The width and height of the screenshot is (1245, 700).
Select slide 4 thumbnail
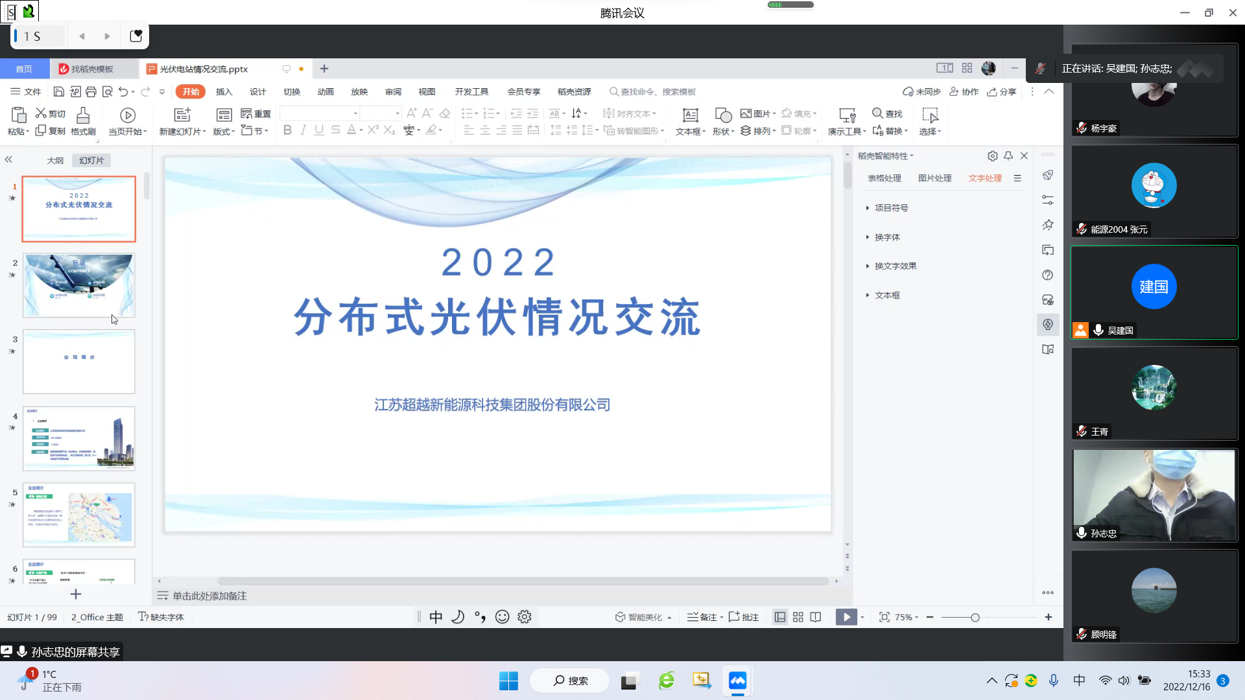[x=78, y=438]
